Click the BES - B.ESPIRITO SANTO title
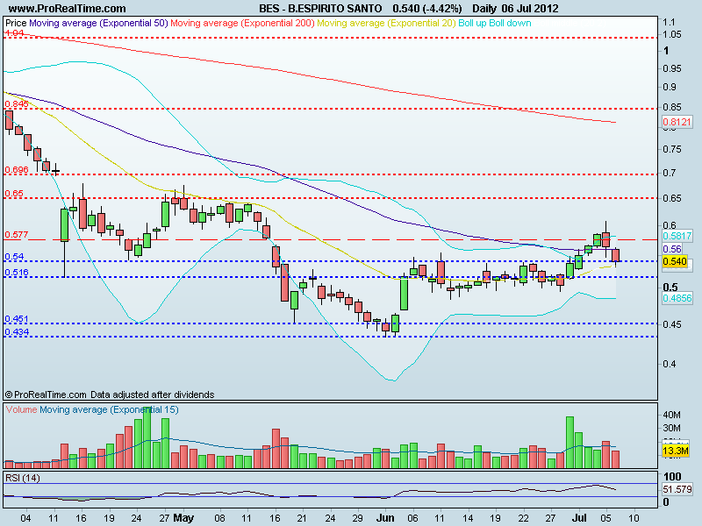The height and width of the screenshot is (526, 702). point(320,9)
